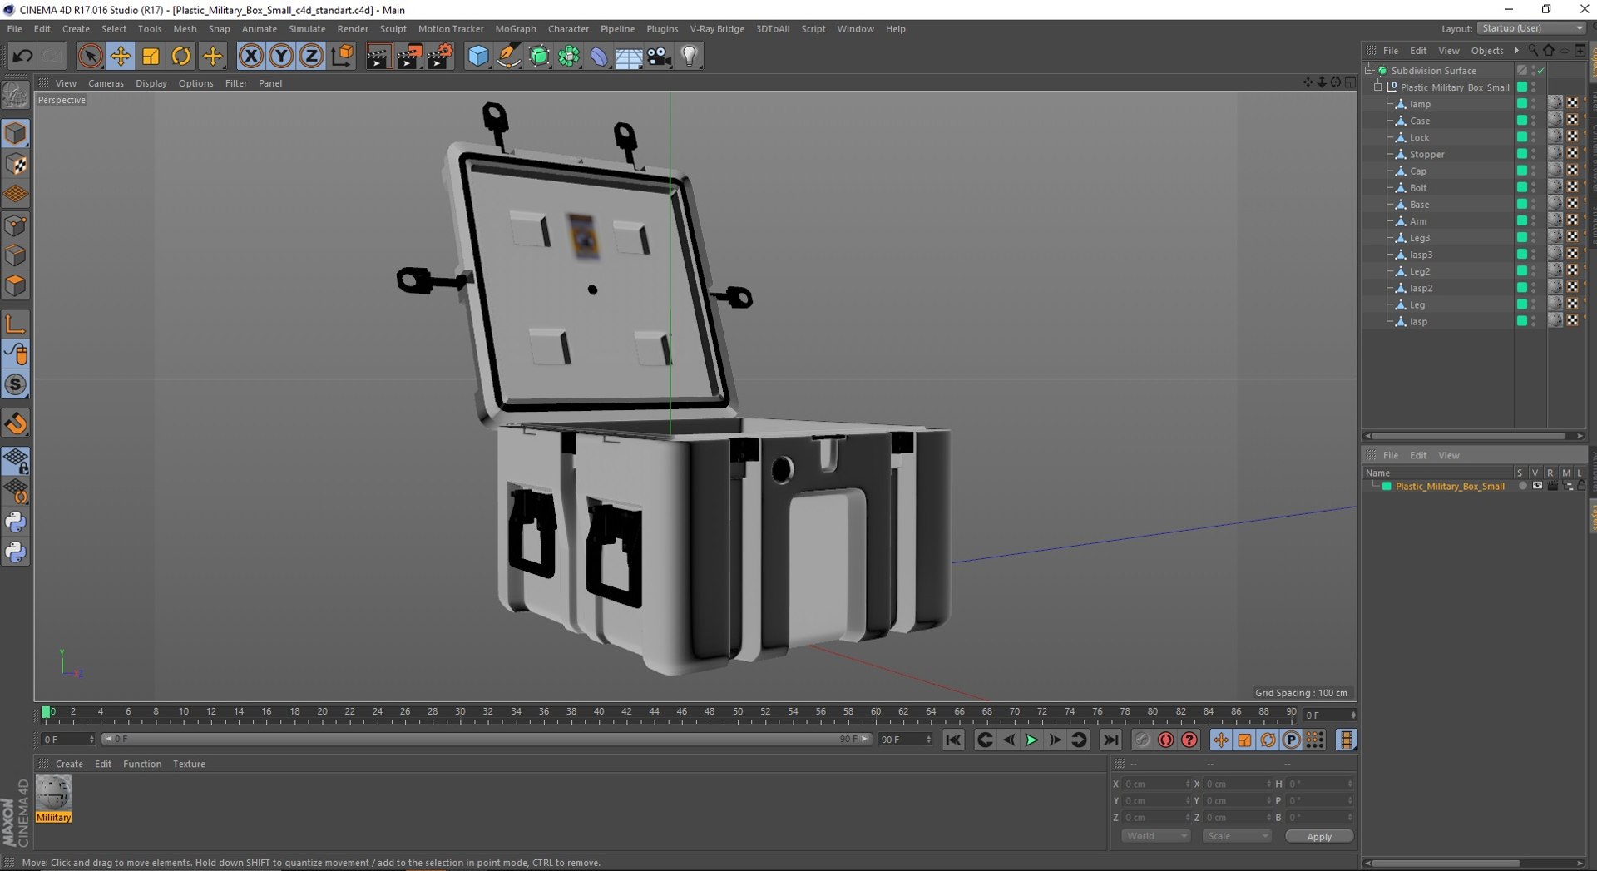This screenshot has height=871, width=1597.
Task: Toggle the Lock object layer color square
Action: [x=1521, y=137]
